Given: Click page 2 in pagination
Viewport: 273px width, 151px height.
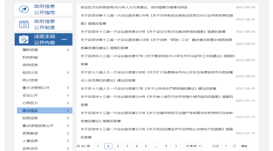Looking at the screenshot, I should click(118, 146).
